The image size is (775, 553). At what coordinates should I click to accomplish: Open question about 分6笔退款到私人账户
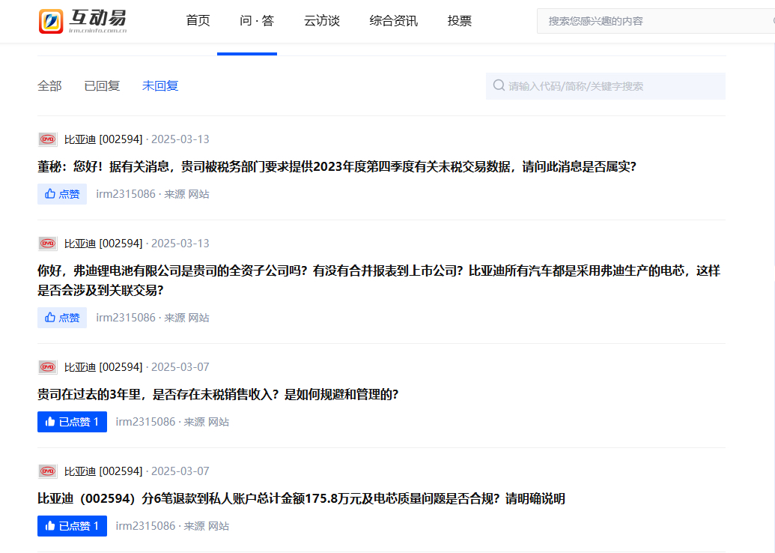tap(301, 498)
